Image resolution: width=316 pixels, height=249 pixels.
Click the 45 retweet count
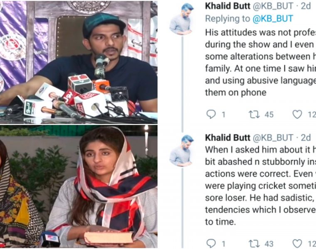click(269, 115)
